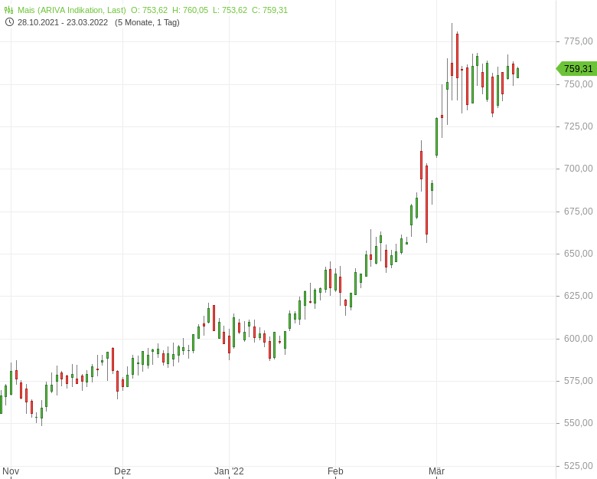
Task: Click the Mais (ARIVA Indikation, Last) title
Action: (72, 10)
